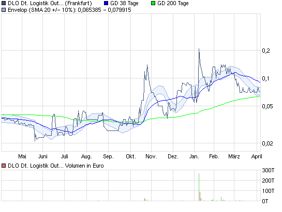282x212 pixels.
Task: Click the 'April' month axis label
Action: pos(257,156)
